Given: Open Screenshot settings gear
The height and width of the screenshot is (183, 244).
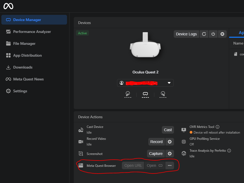Looking at the screenshot, I should (x=170, y=154).
